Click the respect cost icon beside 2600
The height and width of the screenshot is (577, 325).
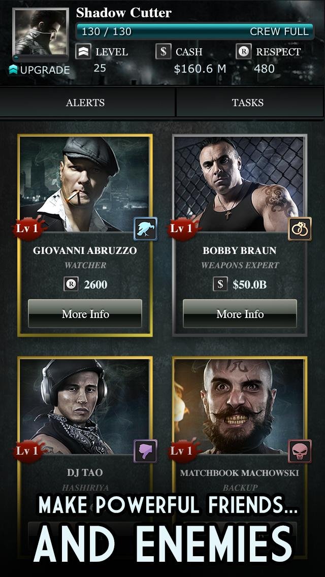point(71,284)
